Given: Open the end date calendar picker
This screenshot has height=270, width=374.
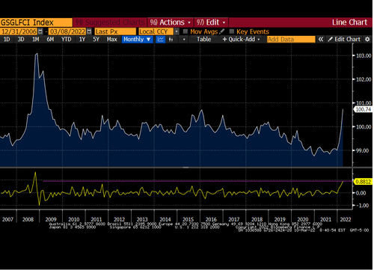Looking at the screenshot, I should [89, 31].
